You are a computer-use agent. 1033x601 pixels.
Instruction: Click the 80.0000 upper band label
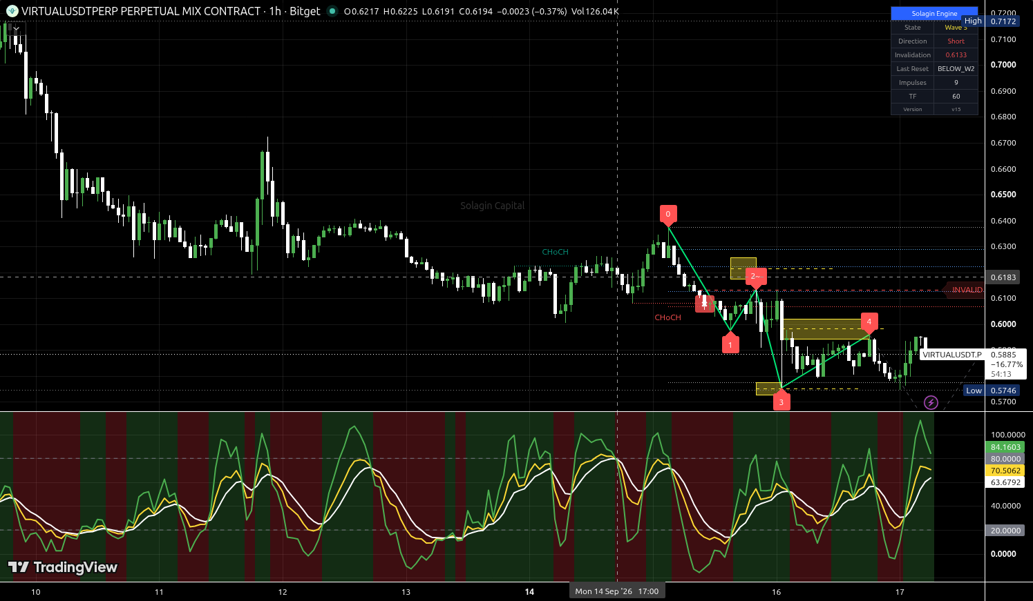click(x=1005, y=459)
